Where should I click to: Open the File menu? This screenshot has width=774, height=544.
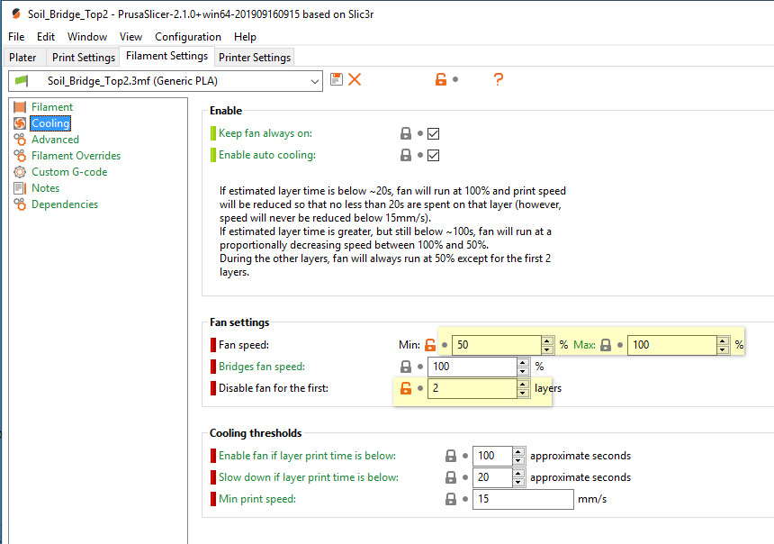pos(16,37)
